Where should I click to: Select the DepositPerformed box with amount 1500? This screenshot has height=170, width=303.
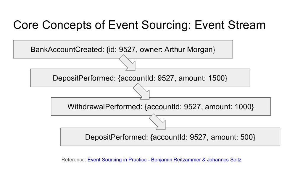(140, 78)
